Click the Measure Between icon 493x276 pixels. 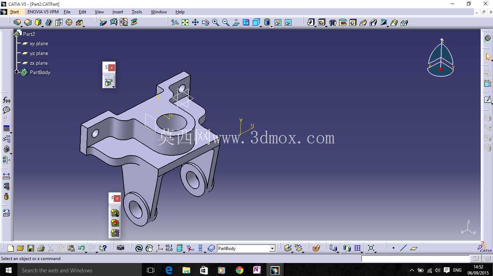tap(7, 176)
